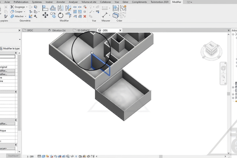Expand the top Project Browser tree node
Viewport: 237px width, 158px height.
(x=233, y=34)
